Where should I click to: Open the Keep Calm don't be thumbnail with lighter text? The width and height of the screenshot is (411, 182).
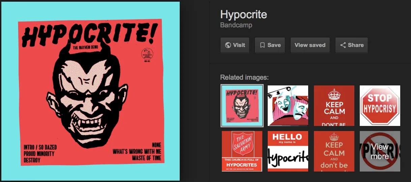pos(334,151)
